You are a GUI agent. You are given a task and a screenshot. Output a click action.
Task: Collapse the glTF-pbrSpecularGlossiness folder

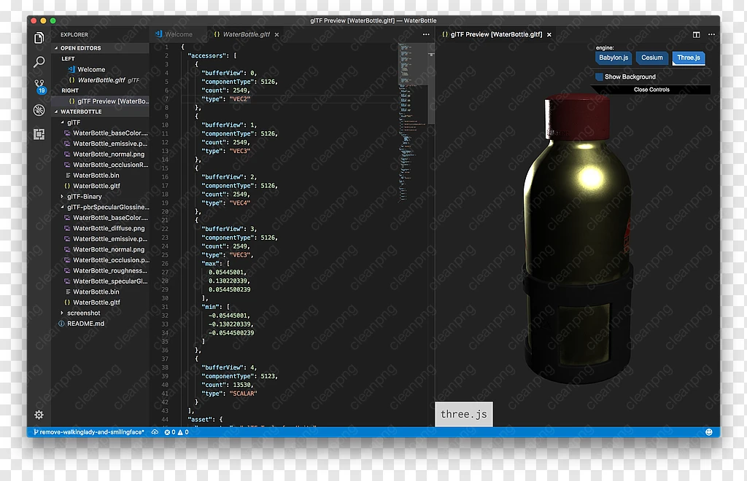point(101,207)
